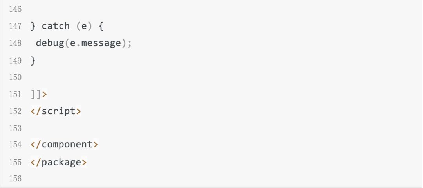Click the closing script tag

55,111
